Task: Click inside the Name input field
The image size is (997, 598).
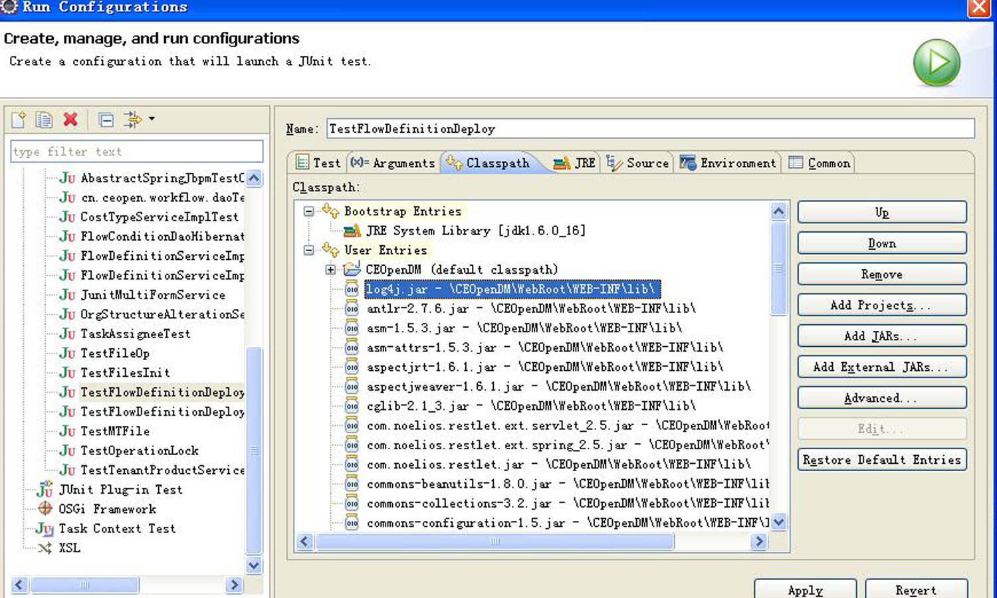Action: coord(598,128)
